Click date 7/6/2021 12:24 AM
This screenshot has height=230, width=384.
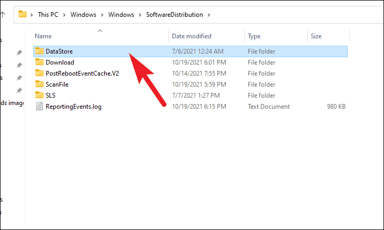[198, 51]
